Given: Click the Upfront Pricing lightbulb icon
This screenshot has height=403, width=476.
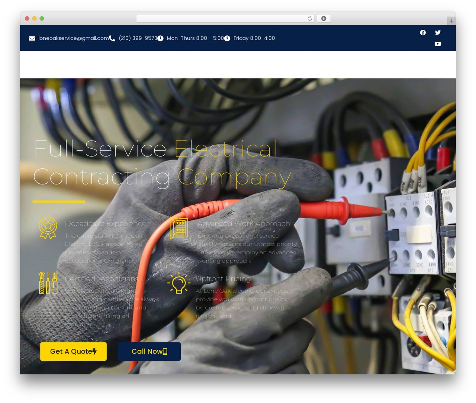Looking at the screenshot, I should pyautogui.click(x=179, y=283).
